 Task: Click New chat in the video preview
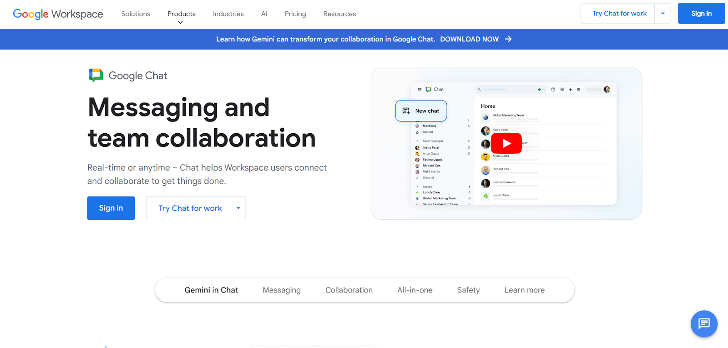[421, 111]
